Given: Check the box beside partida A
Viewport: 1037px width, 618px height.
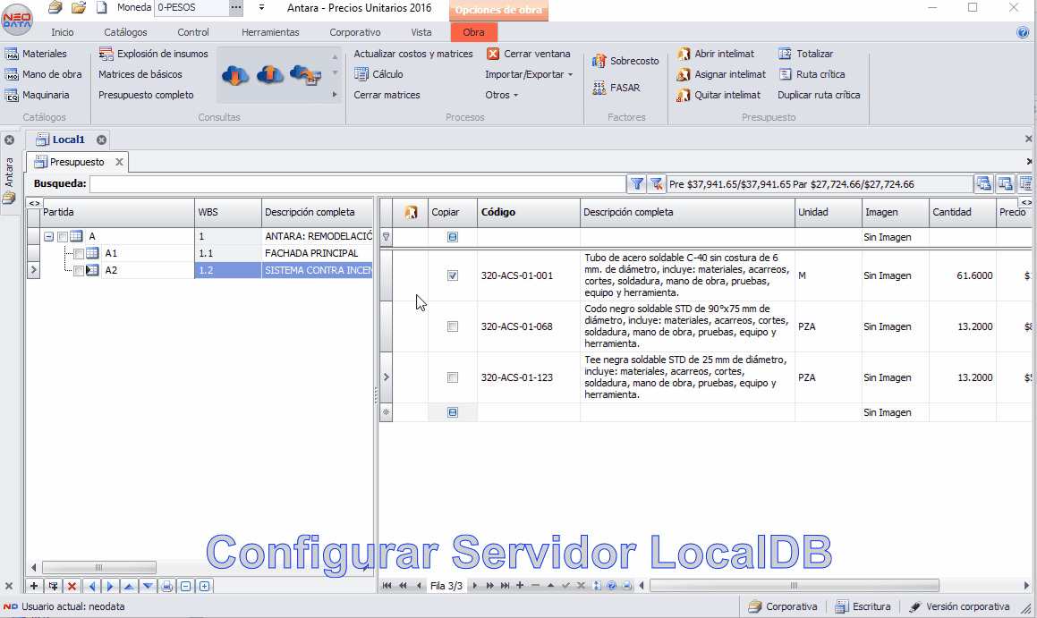Looking at the screenshot, I should click(x=62, y=236).
